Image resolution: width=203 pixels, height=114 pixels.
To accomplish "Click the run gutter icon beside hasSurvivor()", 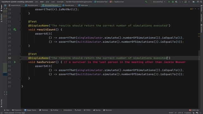I will [15, 62].
